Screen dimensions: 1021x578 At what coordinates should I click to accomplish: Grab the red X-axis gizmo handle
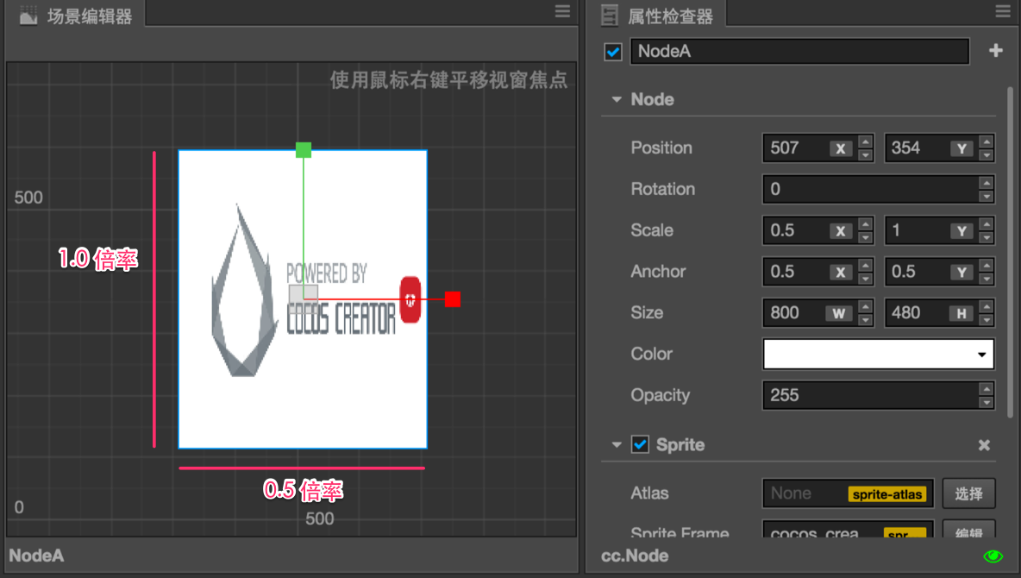point(453,299)
